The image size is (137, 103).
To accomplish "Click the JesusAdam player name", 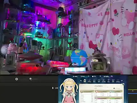I will tap(98, 86).
